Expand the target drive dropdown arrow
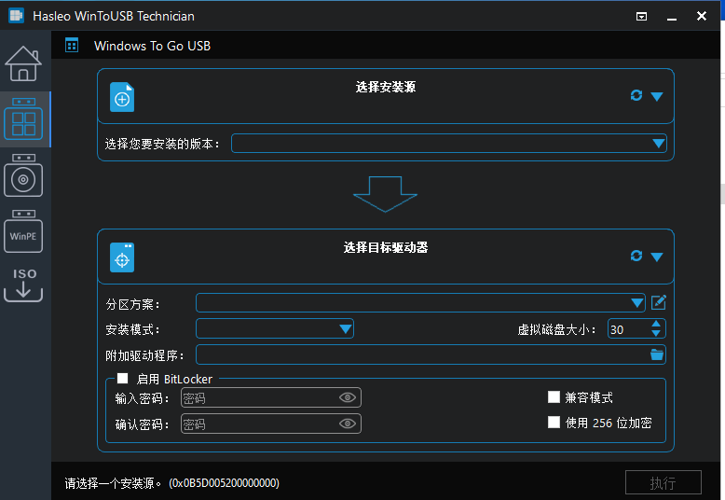 [657, 257]
